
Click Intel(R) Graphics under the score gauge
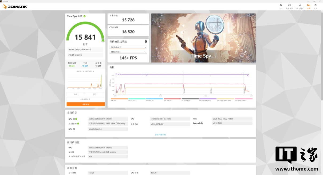click(x=85, y=55)
